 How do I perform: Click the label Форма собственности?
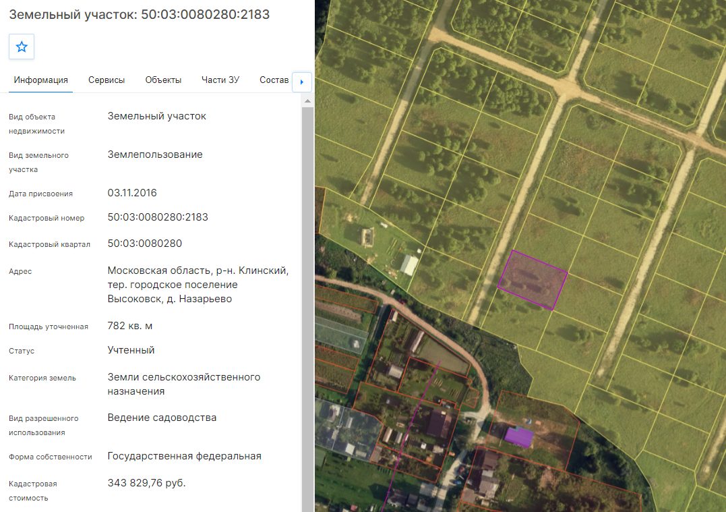51,457
